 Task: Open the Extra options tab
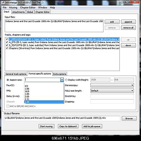[60, 74]
